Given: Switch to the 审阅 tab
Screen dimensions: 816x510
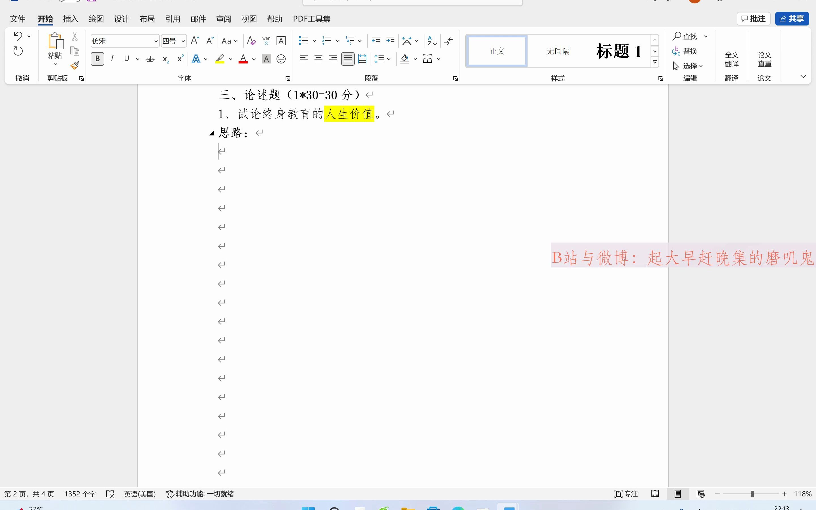Looking at the screenshot, I should click(224, 19).
